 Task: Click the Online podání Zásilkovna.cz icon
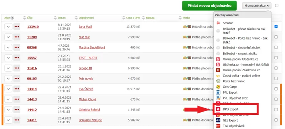(218, 70)
